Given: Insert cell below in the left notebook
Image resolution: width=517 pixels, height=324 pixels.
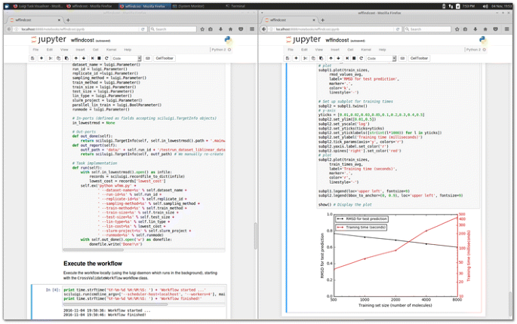Looking at the screenshot, I should [42, 58].
